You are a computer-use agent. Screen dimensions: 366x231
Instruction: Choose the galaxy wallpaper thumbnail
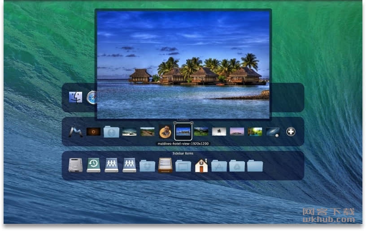pyautogui.click(x=273, y=132)
